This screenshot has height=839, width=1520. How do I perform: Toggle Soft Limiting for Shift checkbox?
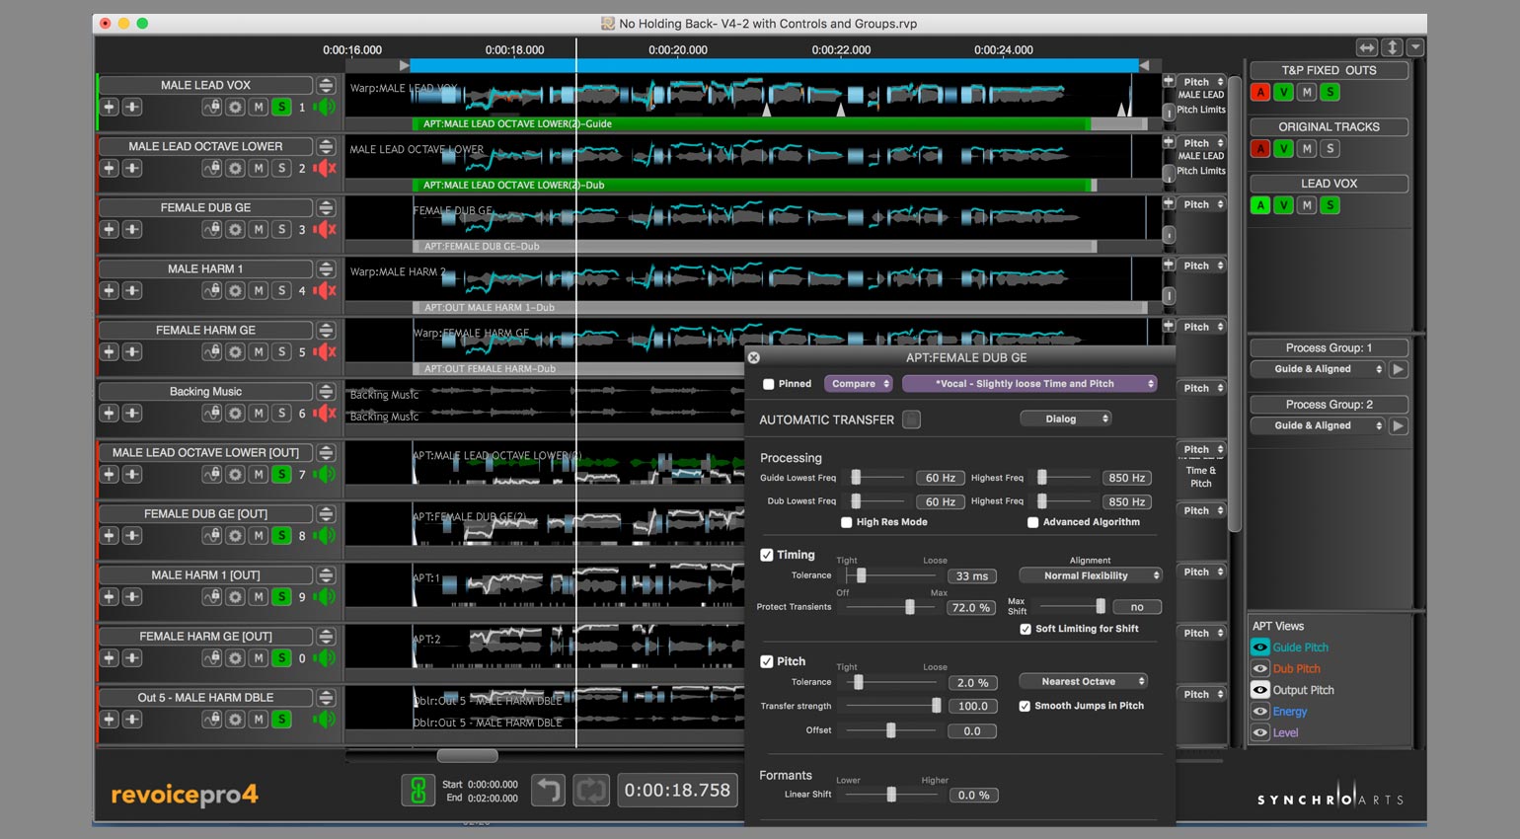pos(1026,629)
